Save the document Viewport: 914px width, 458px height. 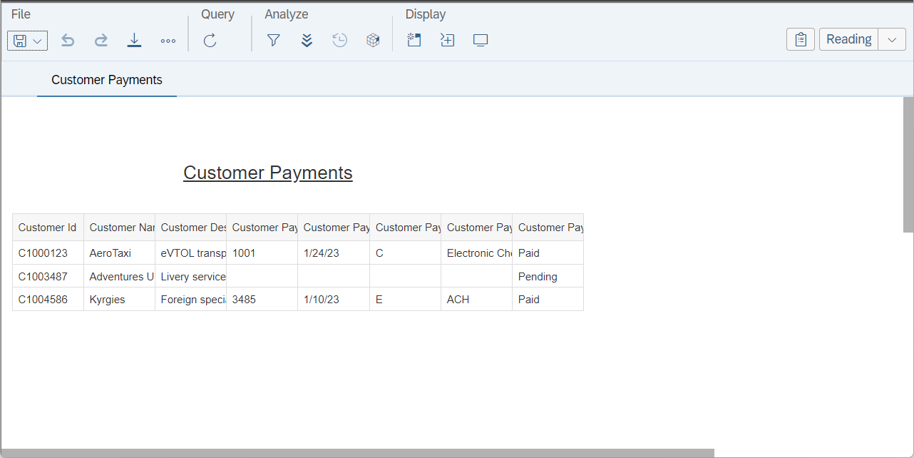click(x=19, y=40)
